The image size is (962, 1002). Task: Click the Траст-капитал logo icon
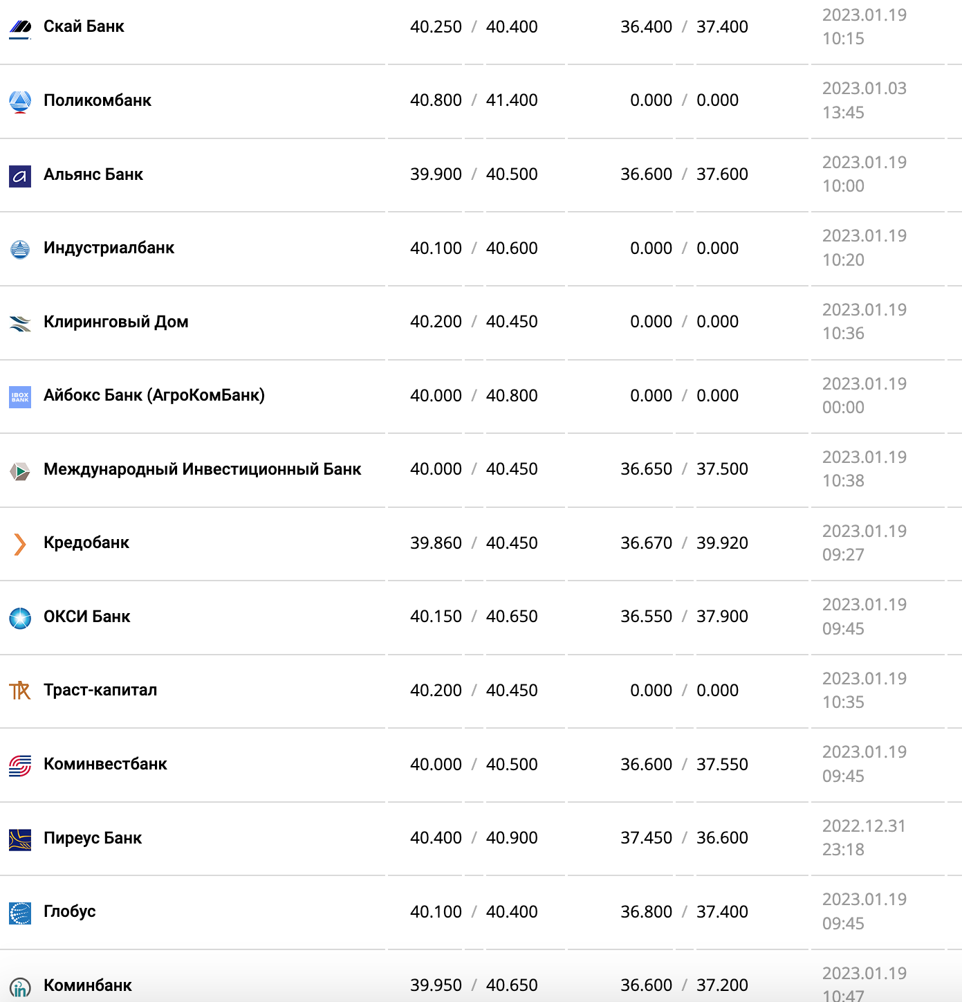click(20, 691)
